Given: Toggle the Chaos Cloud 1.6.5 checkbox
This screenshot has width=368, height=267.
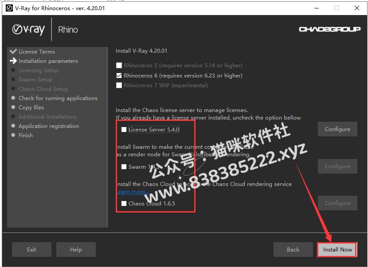Looking at the screenshot, I should 124,203.
